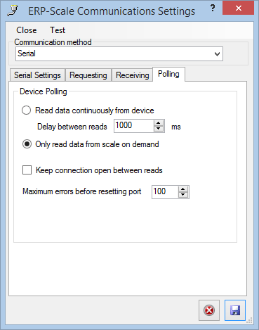Increase delay between reads with up arrow

point(159,123)
